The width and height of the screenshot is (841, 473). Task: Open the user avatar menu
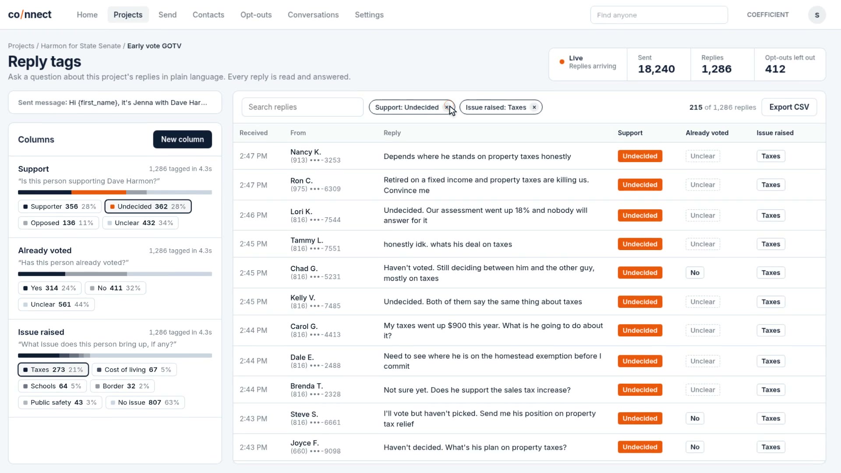click(817, 15)
